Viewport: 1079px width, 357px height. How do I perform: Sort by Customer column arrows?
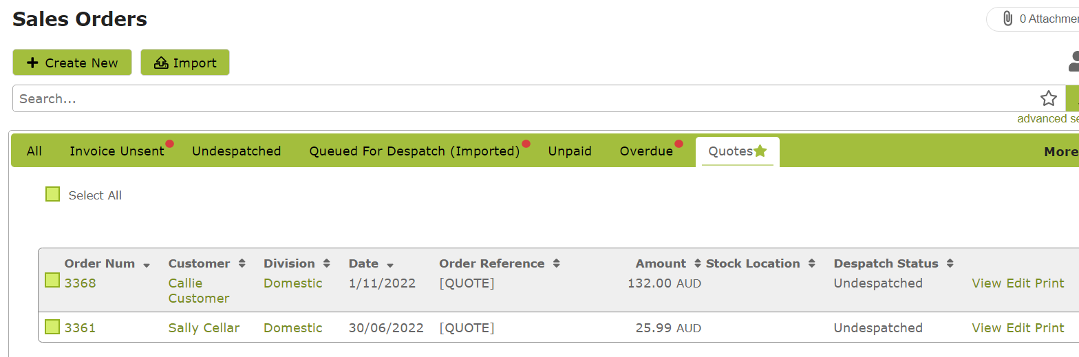(x=242, y=263)
